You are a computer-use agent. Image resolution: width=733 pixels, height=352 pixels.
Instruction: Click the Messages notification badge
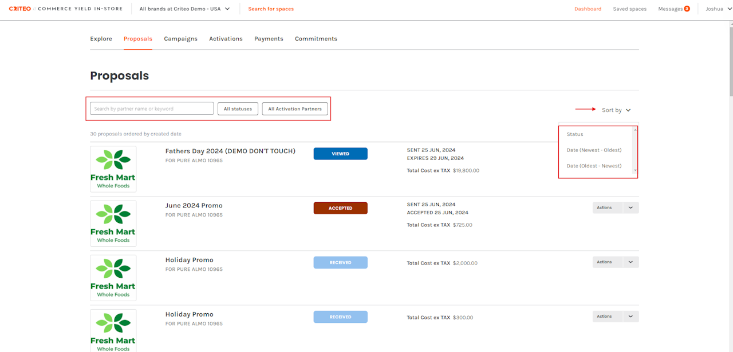click(687, 9)
